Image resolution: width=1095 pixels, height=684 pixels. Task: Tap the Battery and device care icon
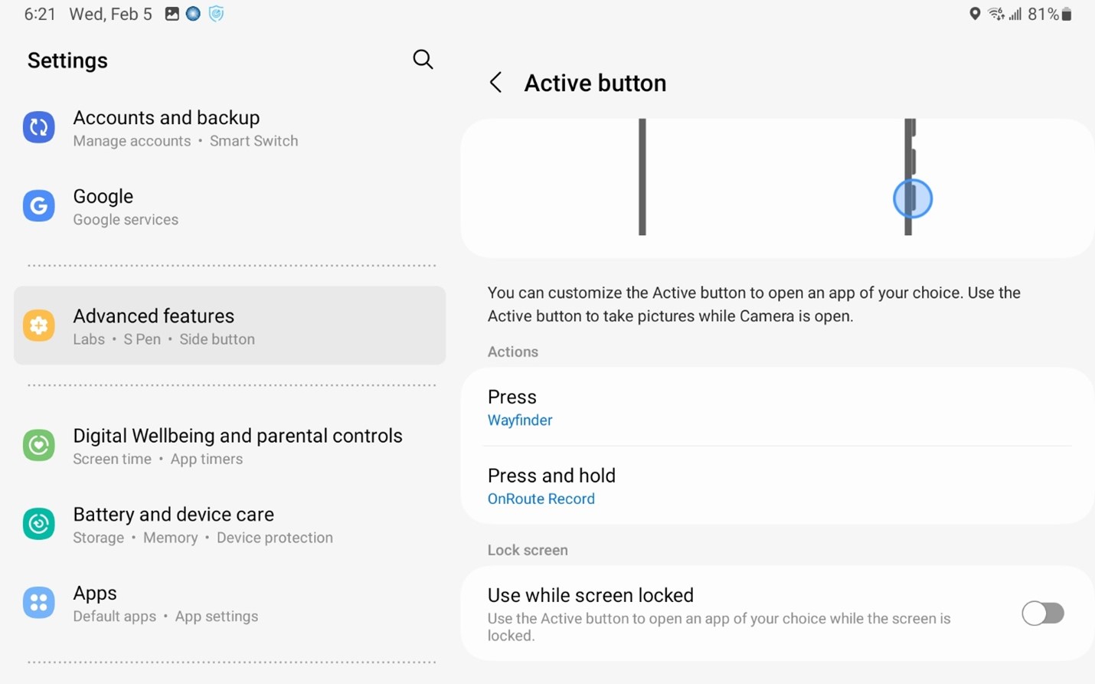39,524
